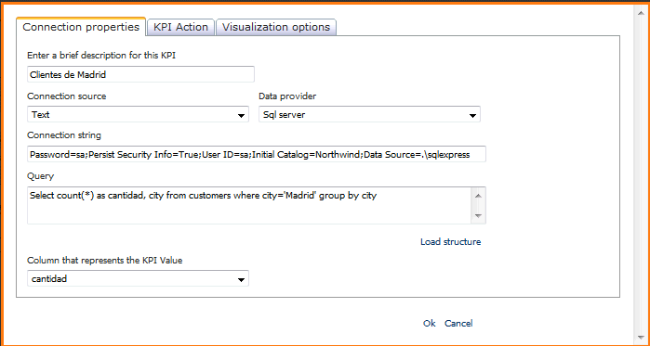Click the 'Connection string' label
This screenshot has width=650, height=346.
coord(64,135)
